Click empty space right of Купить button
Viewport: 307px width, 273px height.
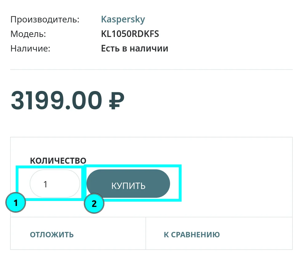pyautogui.click(x=237, y=184)
